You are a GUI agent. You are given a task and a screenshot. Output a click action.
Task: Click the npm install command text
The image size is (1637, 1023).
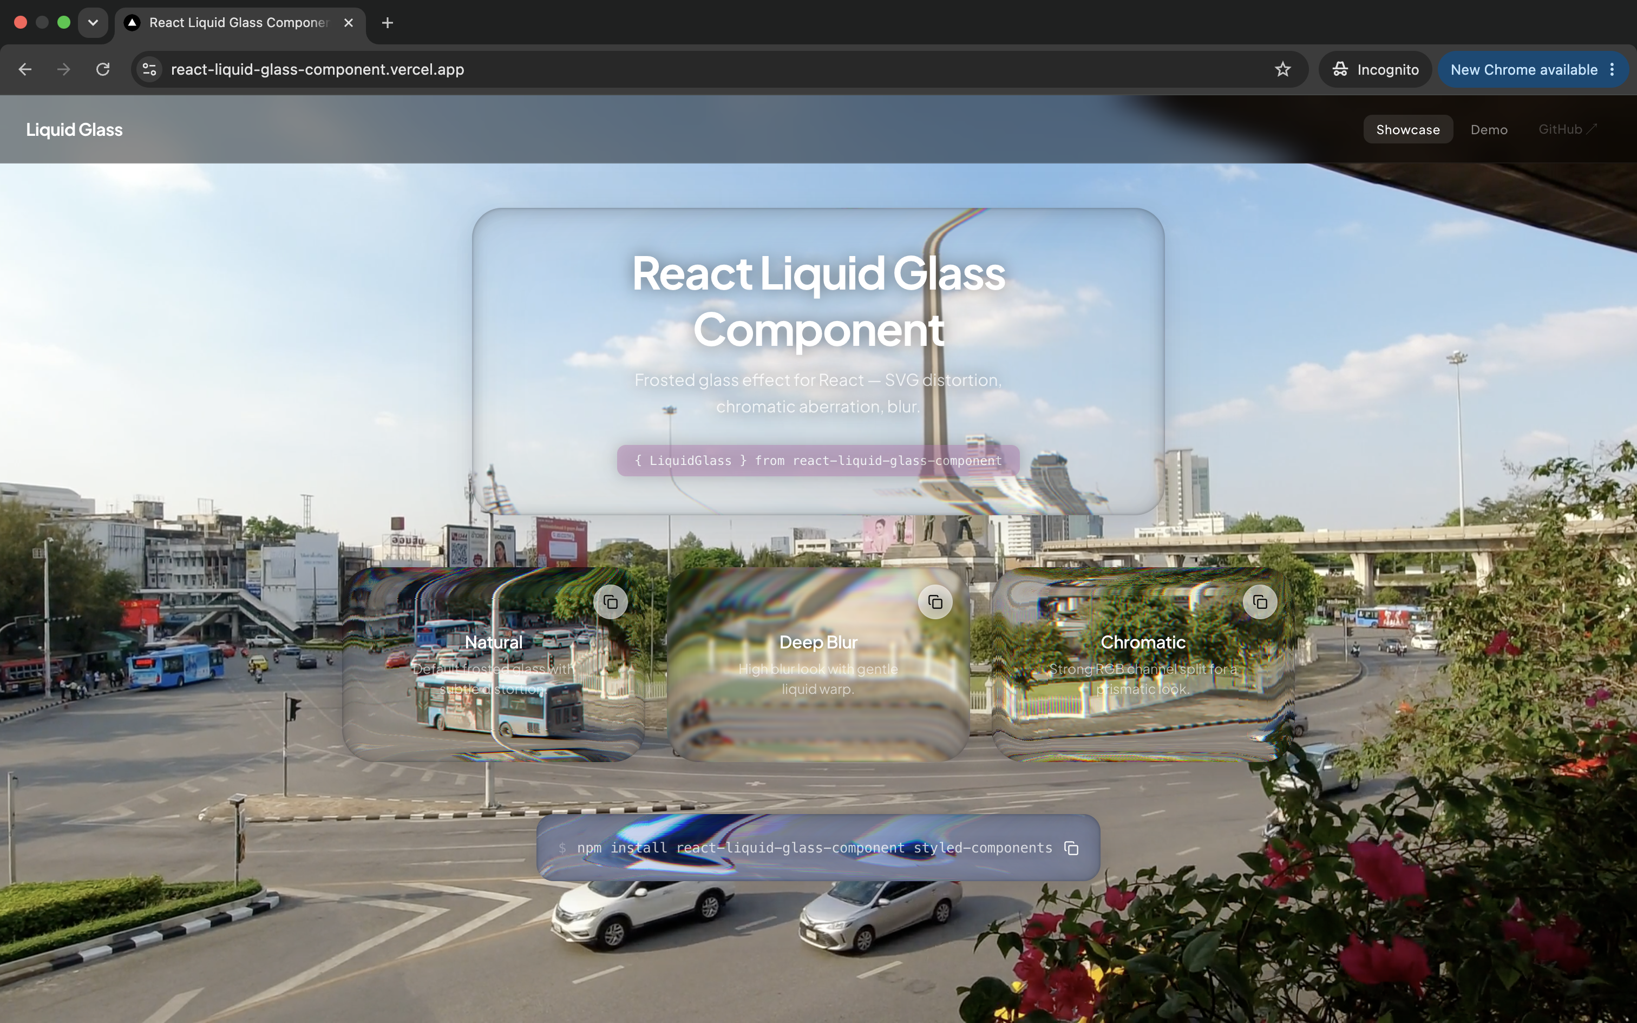point(815,848)
